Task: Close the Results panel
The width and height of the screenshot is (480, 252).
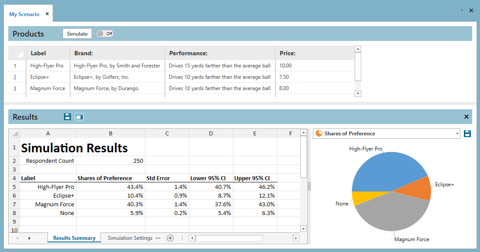Action: click(466, 117)
